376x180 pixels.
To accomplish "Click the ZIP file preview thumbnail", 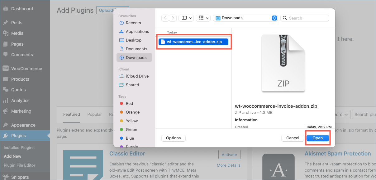I will tap(283, 63).
